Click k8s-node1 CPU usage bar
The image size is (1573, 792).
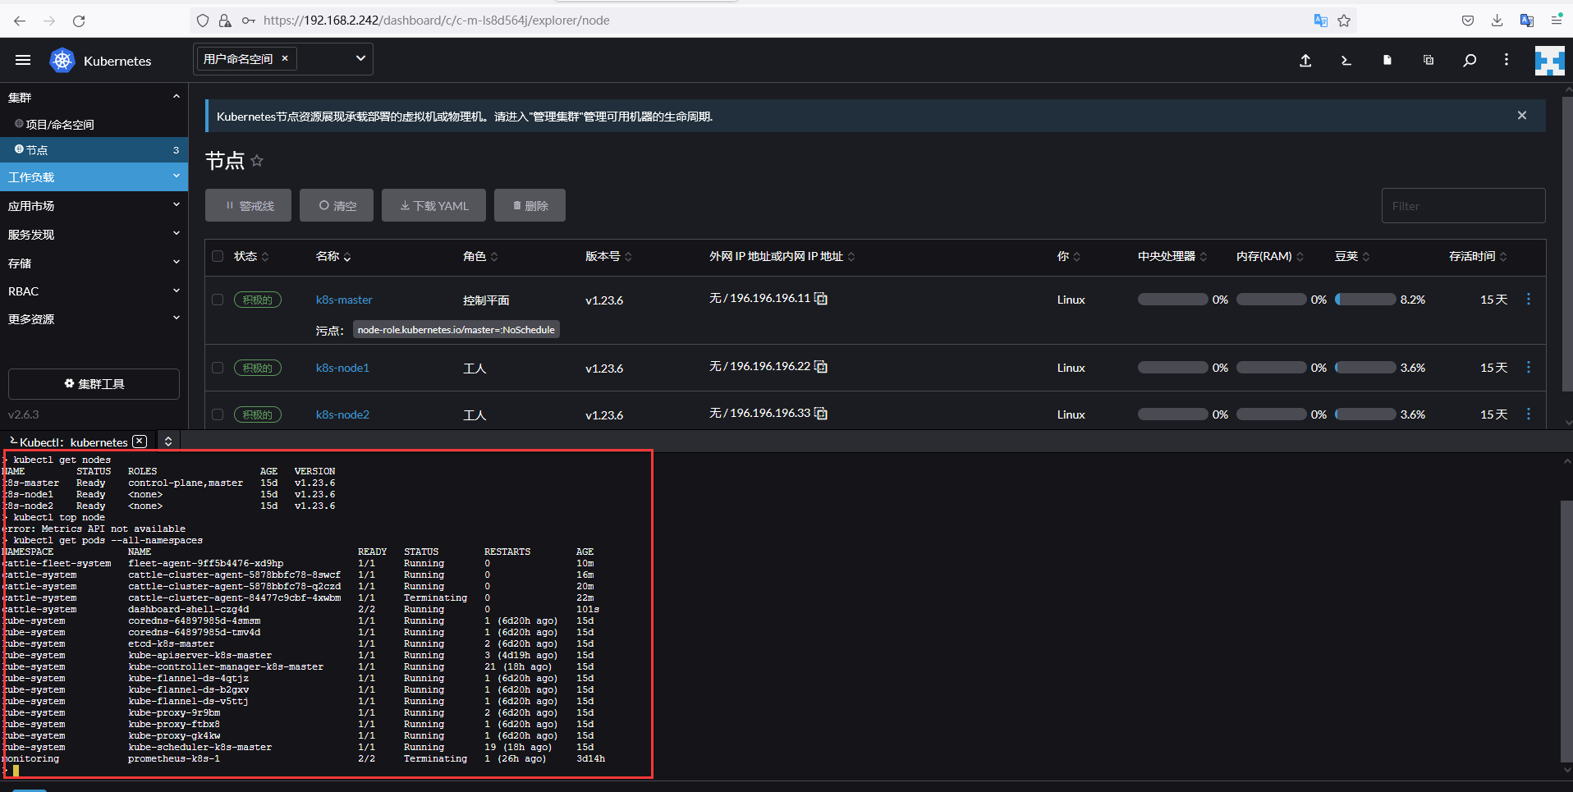point(1172,368)
